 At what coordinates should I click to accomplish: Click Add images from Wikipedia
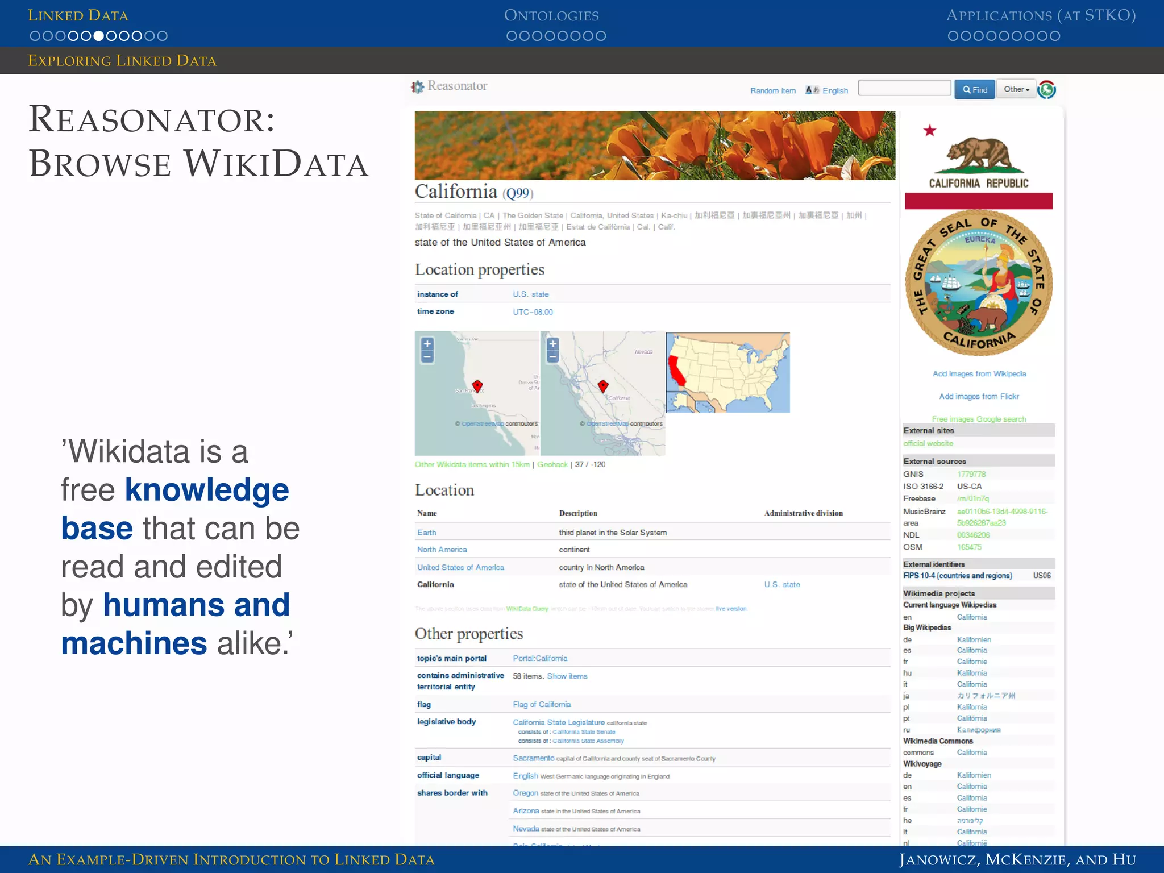click(979, 374)
